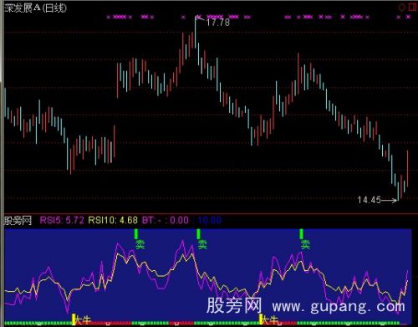The width and height of the screenshot is (418, 327).
Task: Click the red diamond icon at top right
Action: [x=401, y=7]
